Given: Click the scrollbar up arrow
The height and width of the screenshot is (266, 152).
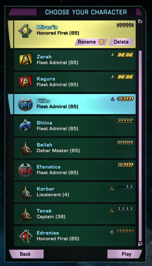Looking at the screenshot, I should point(140,21).
